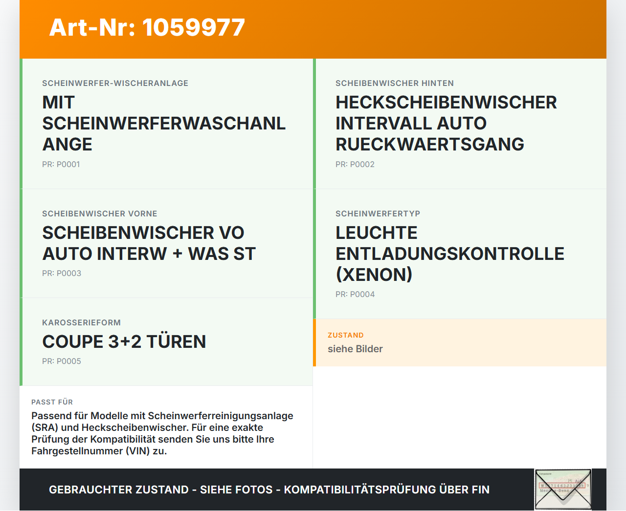Viewport: 626px width, 511px height.
Task: Click the PASST FÜR label
Action: point(52,402)
